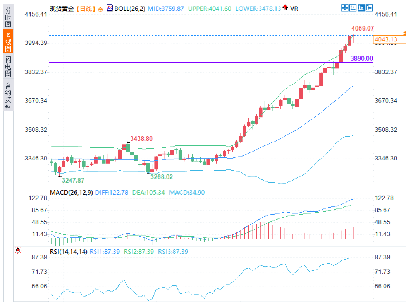The height and width of the screenshot is (302, 406).
Task: Click the second chart layout icon at top right
Action: click(x=353, y=8)
